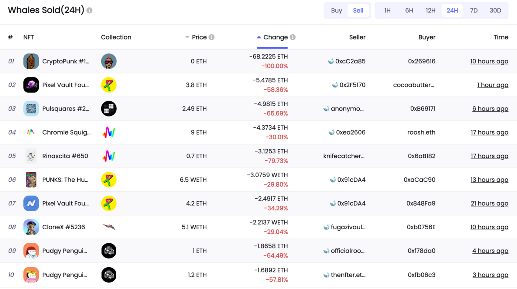Open seller anonymo... profile
The image size is (517, 289).
click(x=347, y=108)
